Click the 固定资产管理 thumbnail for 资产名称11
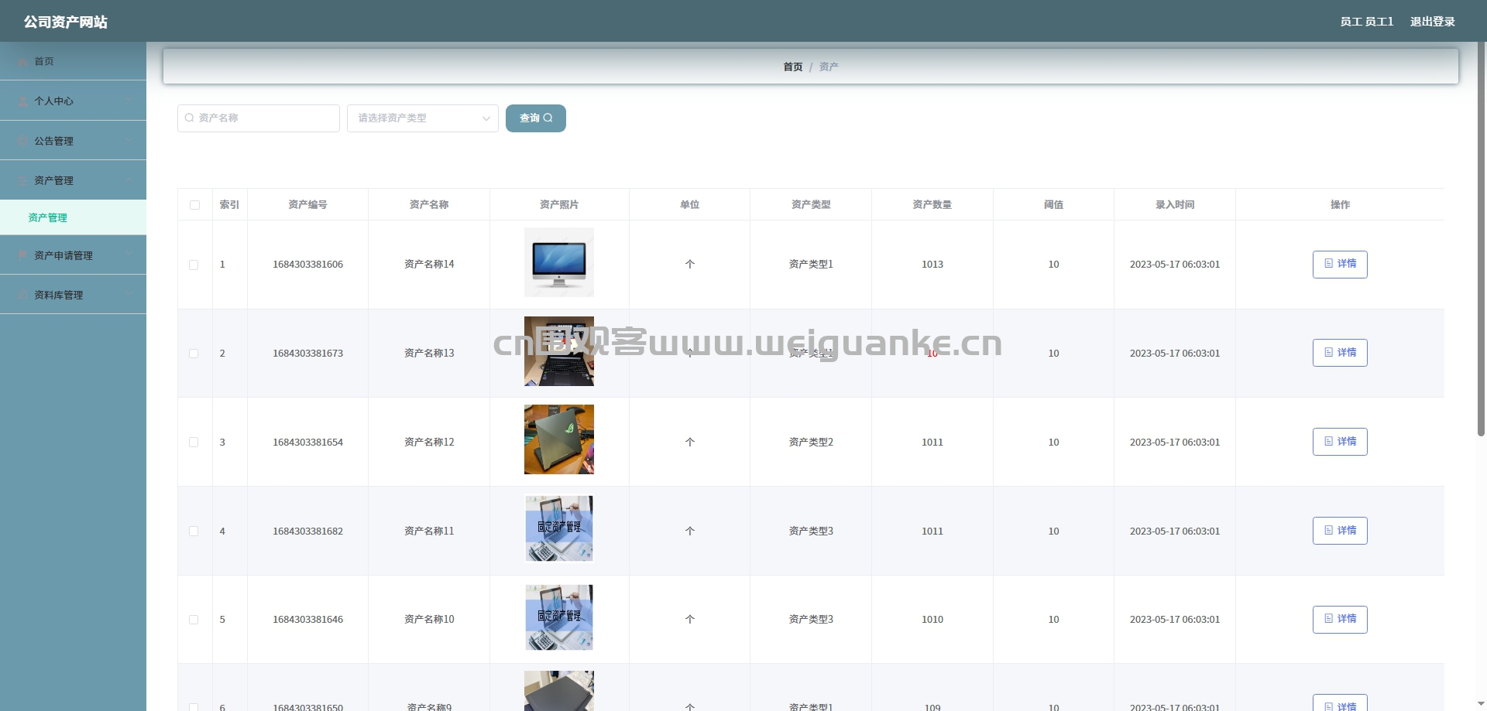This screenshot has height=711, width=1487. (559, 528)
